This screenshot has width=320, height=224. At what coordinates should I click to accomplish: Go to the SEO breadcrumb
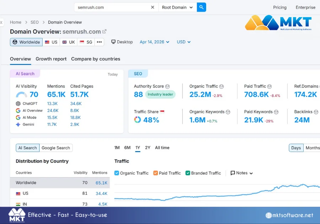34,22
